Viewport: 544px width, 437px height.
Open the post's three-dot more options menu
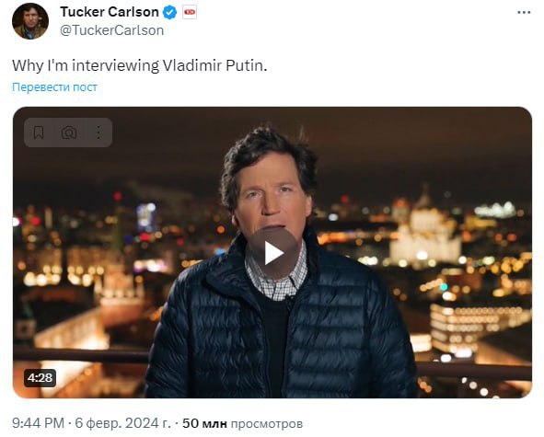pos(524,13)
